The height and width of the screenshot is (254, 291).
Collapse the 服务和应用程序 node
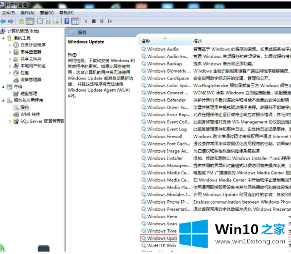3,100
